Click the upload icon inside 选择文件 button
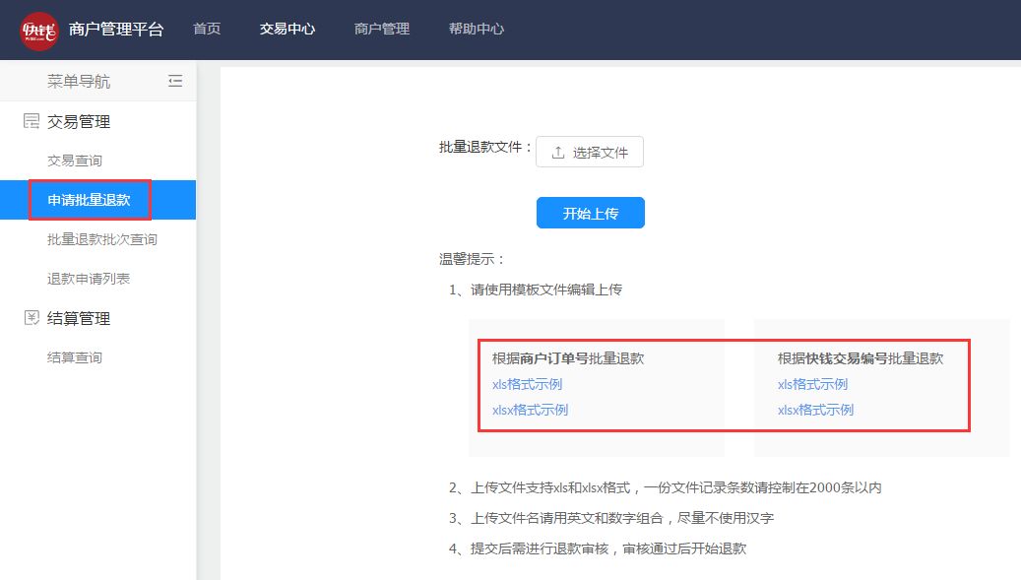This screenshot has width=1021, height=580. (557, 152)
